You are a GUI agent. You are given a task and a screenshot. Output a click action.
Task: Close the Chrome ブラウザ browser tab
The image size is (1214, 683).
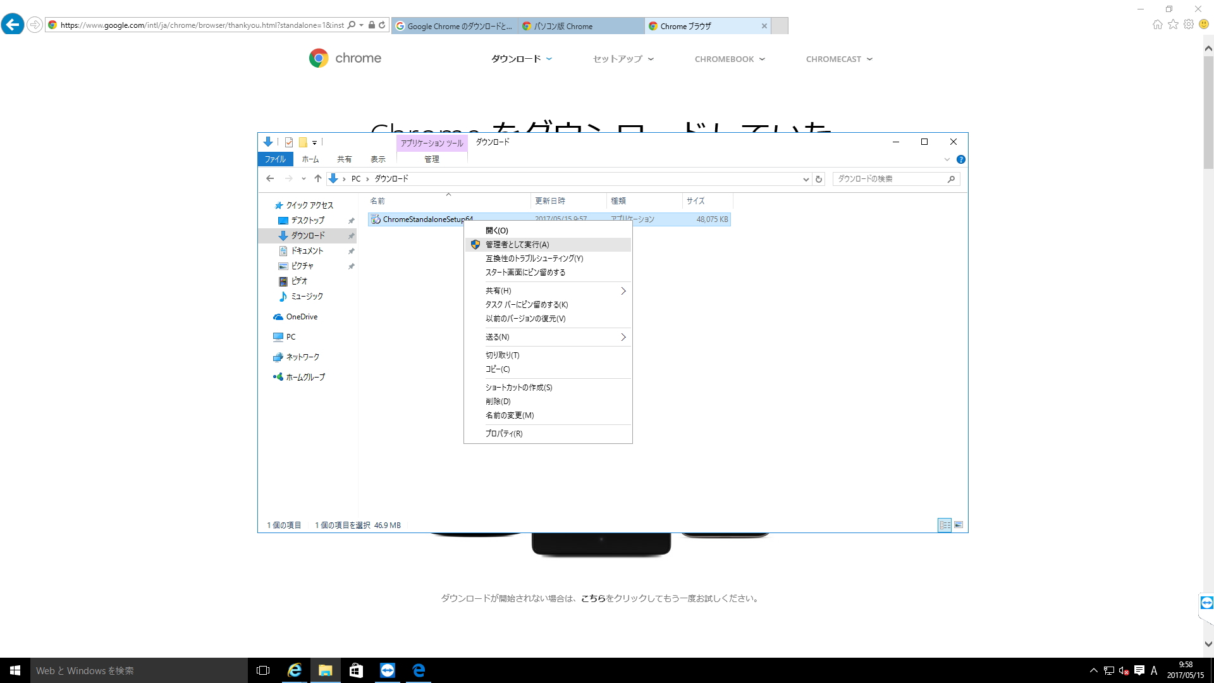[x=764, y=26]
